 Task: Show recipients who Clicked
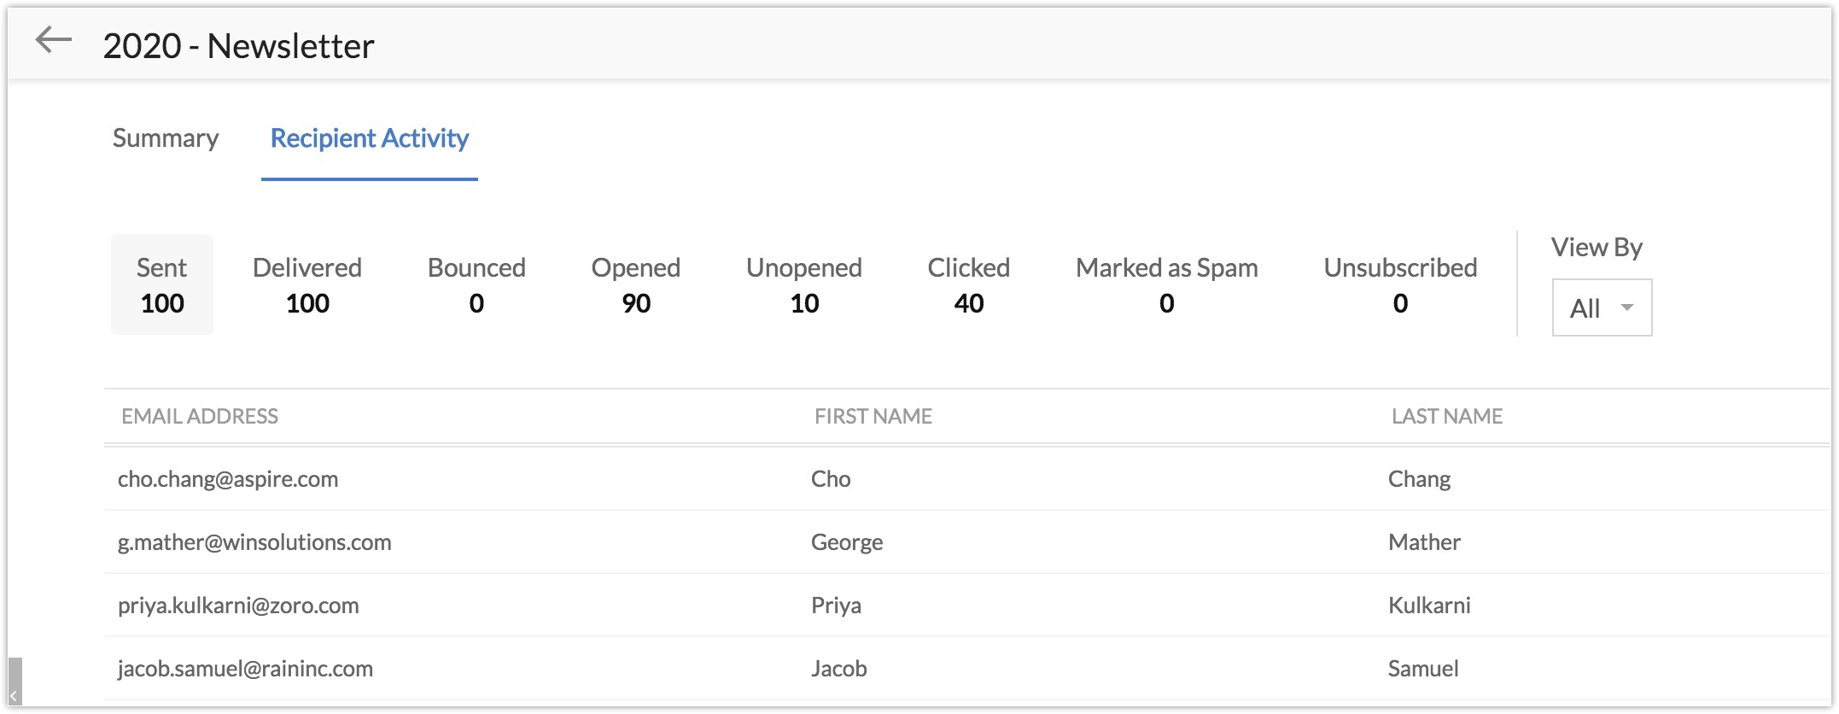pyautogui.click(x=968, y=284)
